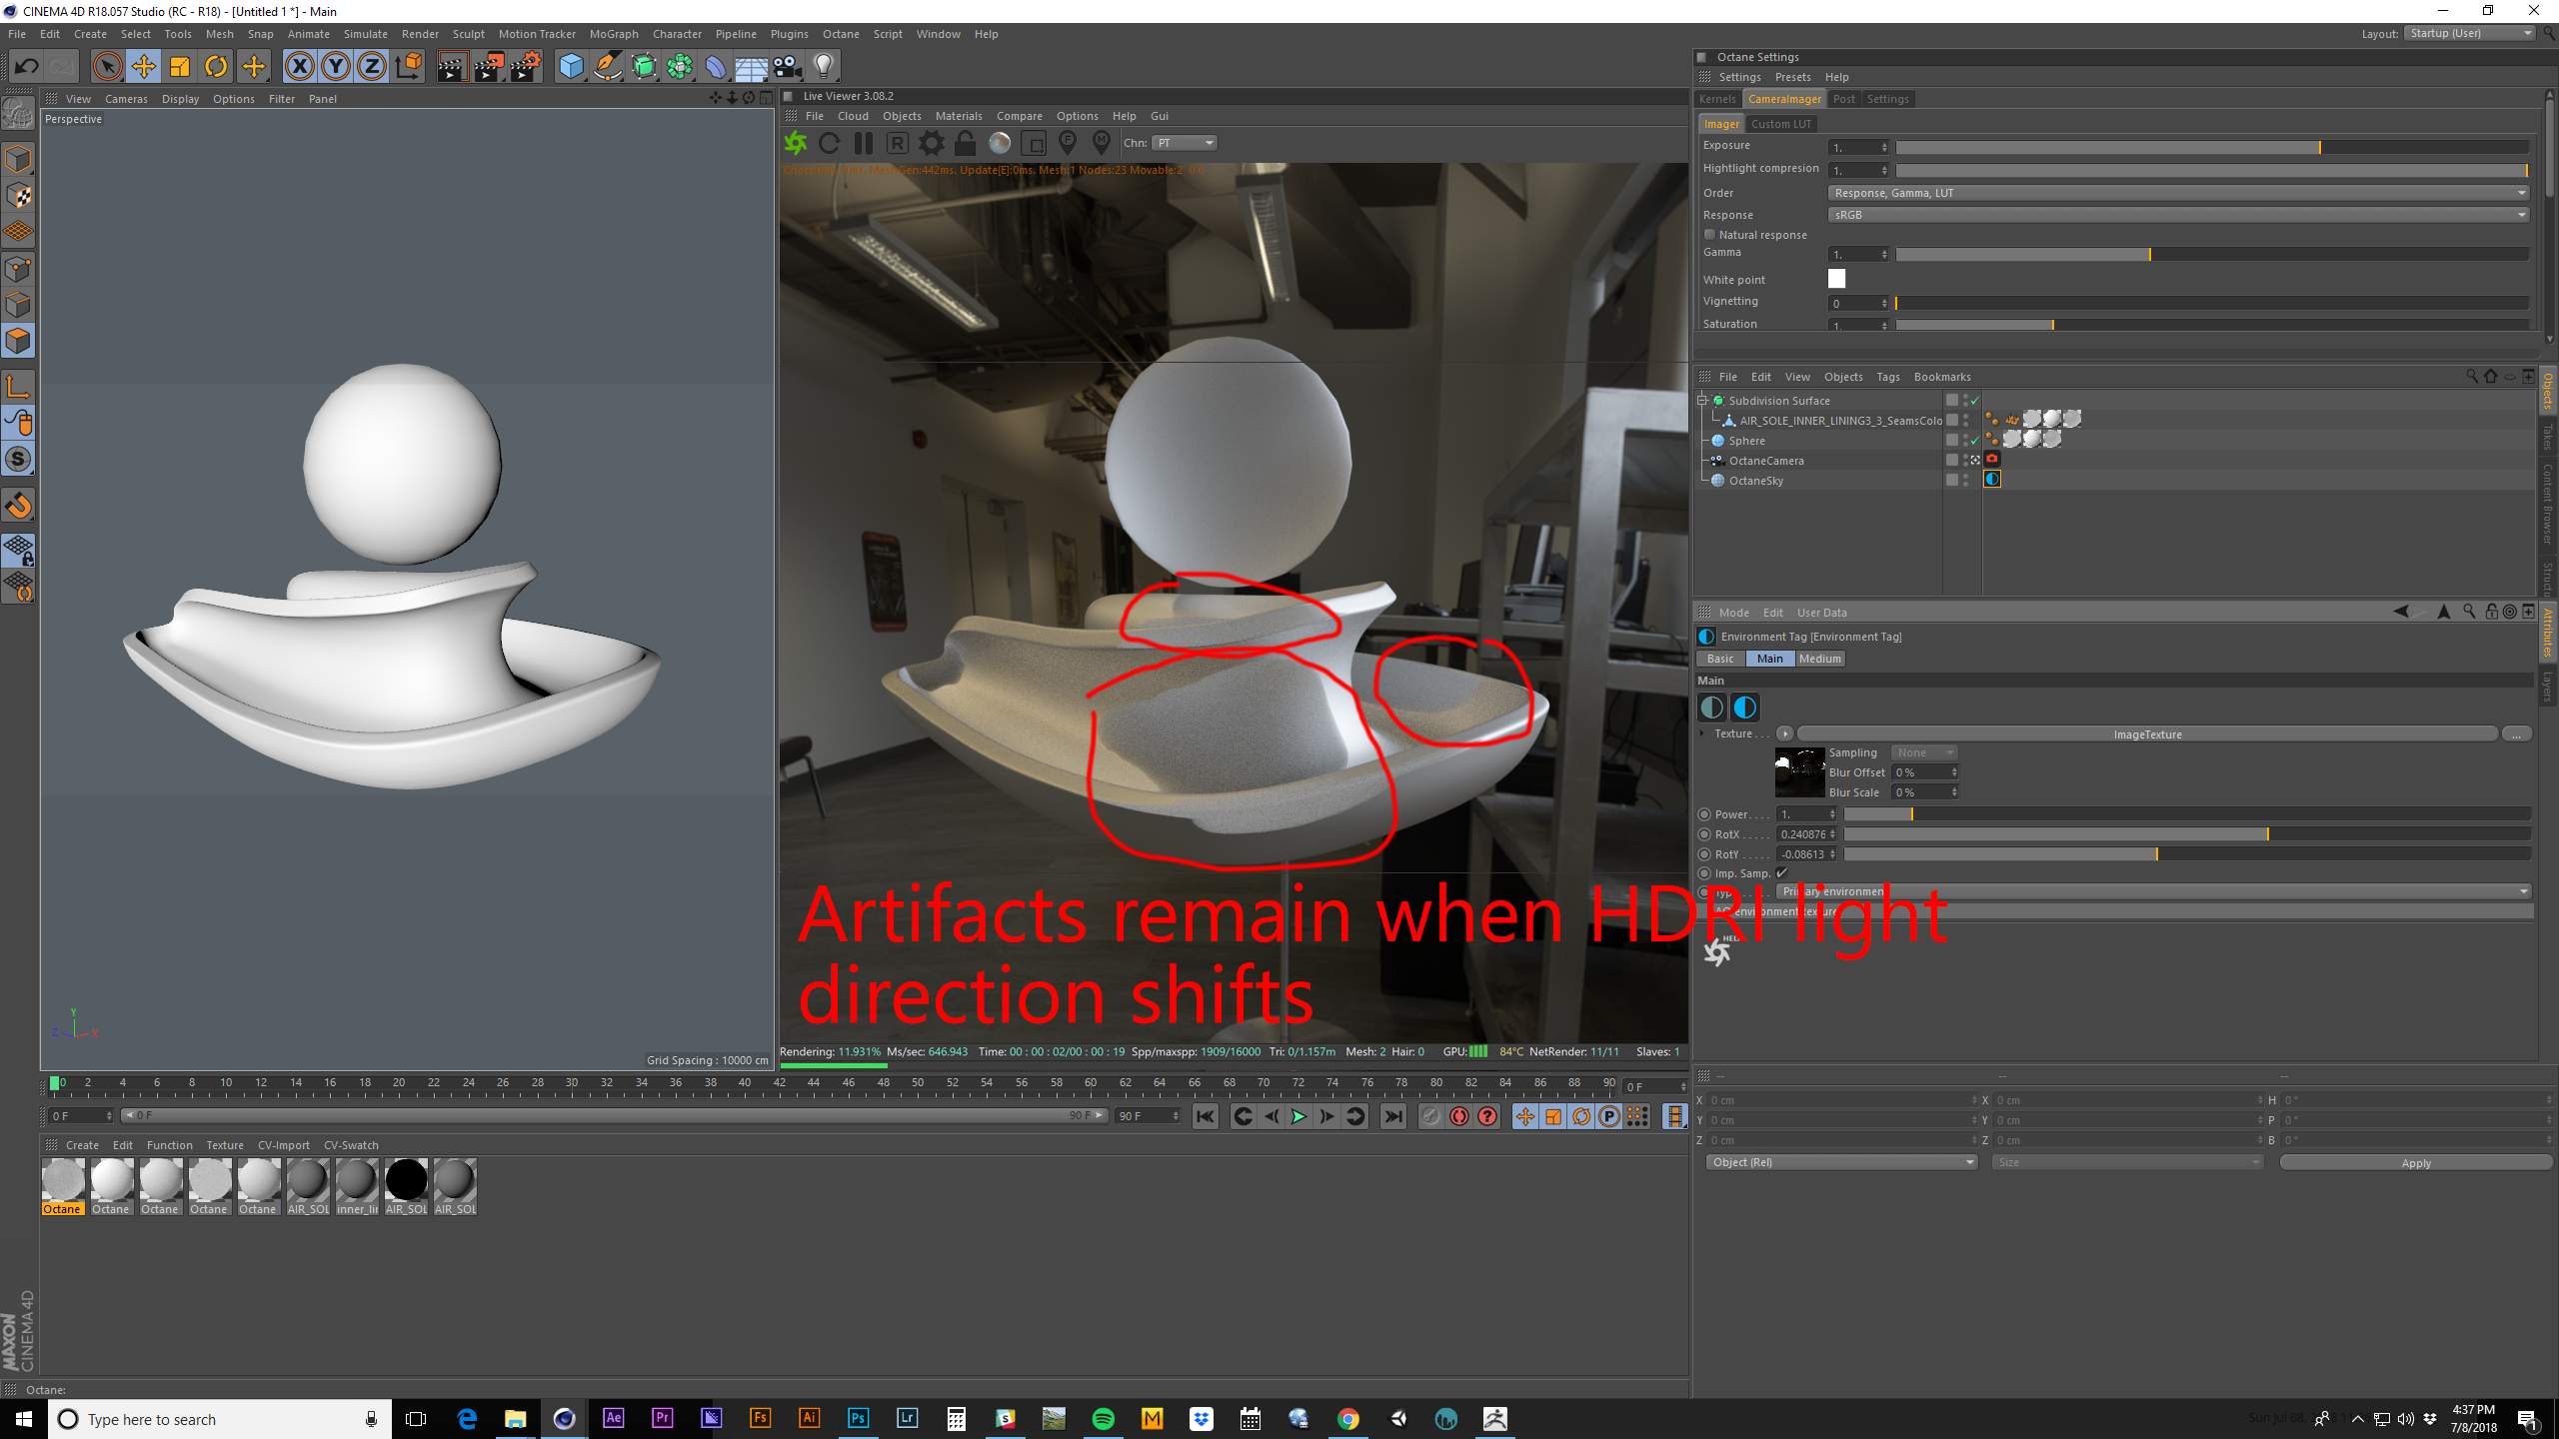Open Spotify from the Windows taskbar
The height and width of the screenshot is (1439, 2559).
(x=1103, y=1419)
